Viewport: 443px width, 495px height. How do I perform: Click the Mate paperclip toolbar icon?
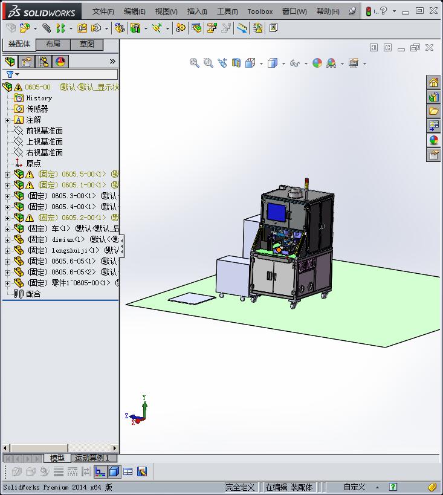(x=47, y=28)
